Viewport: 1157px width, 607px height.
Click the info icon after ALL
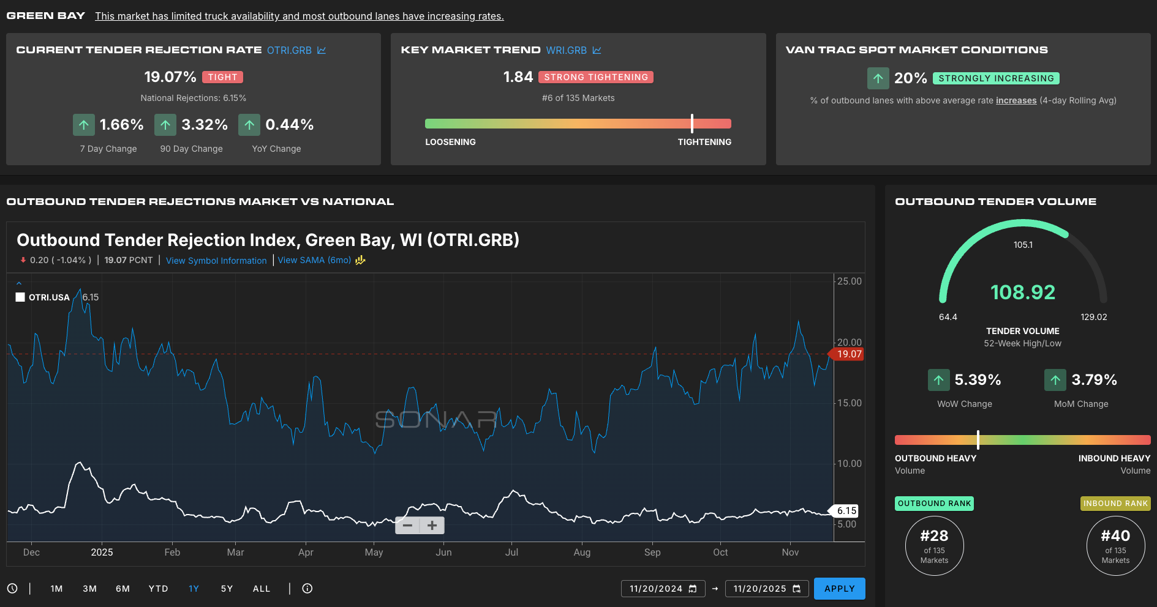click(307, 589)
